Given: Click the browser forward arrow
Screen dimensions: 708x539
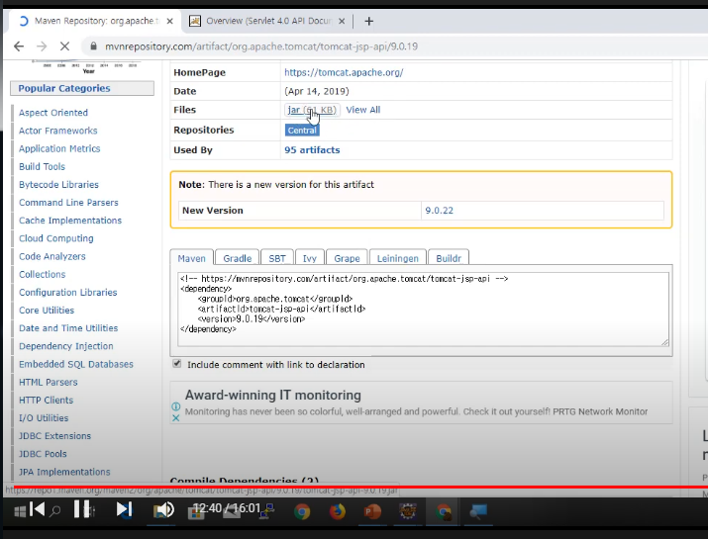Looking at the screenshot, I should (x=42, y=46).
